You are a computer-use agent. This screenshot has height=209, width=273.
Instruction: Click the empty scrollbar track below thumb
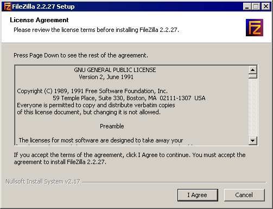(253, 108)
